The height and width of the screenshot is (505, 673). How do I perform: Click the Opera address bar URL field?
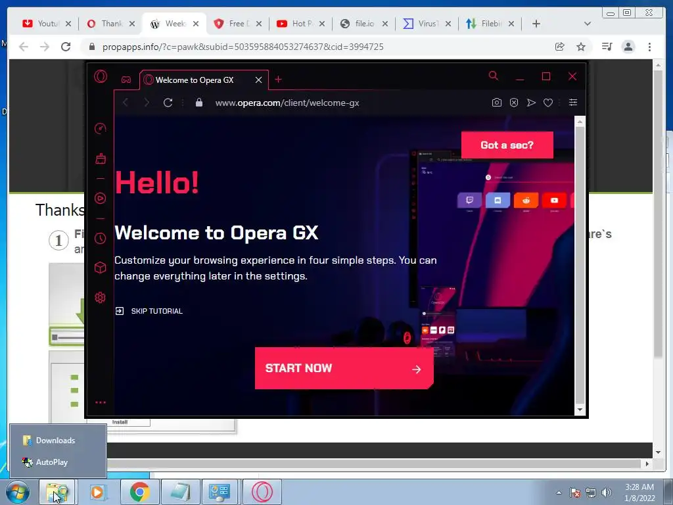click(287, 103)
